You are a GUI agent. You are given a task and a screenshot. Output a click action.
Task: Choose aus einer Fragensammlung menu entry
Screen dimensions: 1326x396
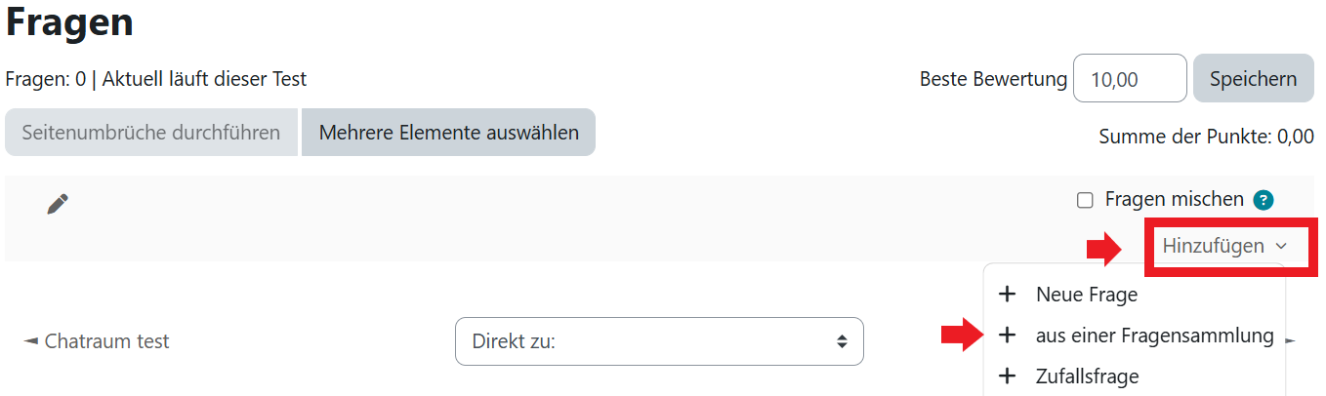1154,336
